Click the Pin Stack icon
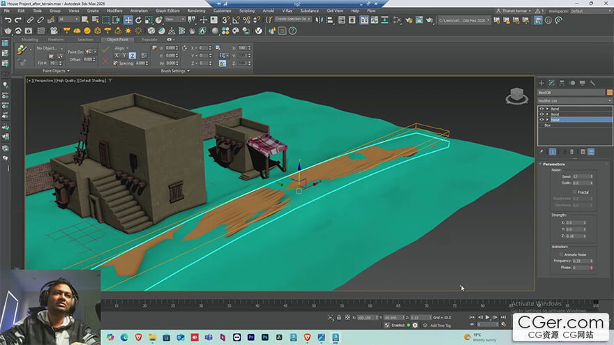Image resolution: width=614 pixels, height=345 pixels. pyautogui.click(x=541, y=152)
